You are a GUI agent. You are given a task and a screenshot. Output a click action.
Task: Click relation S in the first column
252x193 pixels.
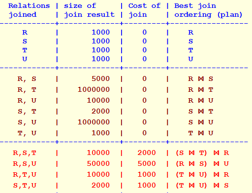25,41
